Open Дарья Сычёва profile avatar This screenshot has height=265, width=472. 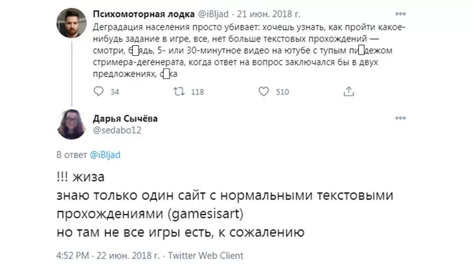coord(71,124)
